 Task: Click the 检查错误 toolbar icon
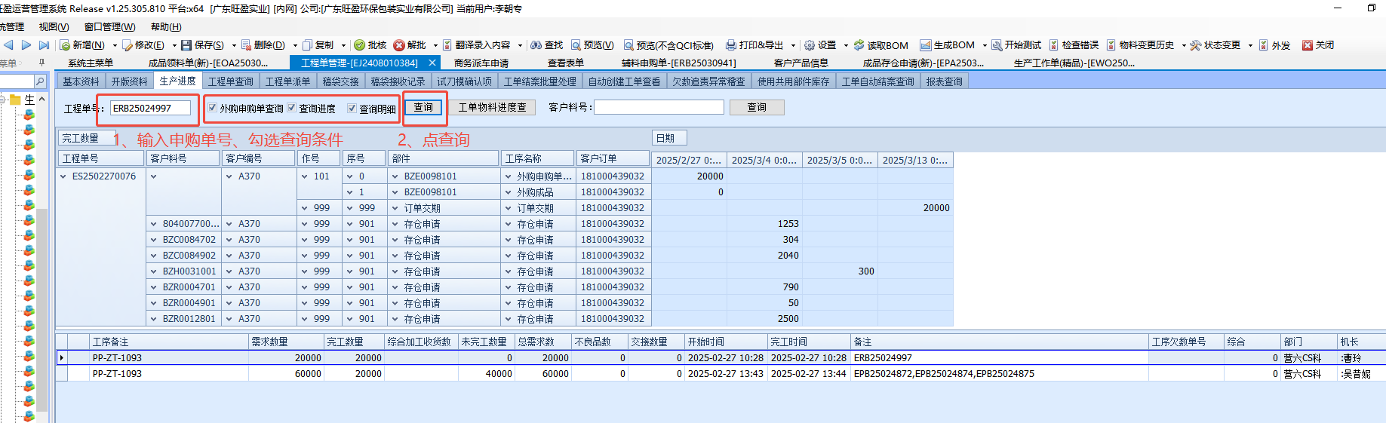(1054, 45)
